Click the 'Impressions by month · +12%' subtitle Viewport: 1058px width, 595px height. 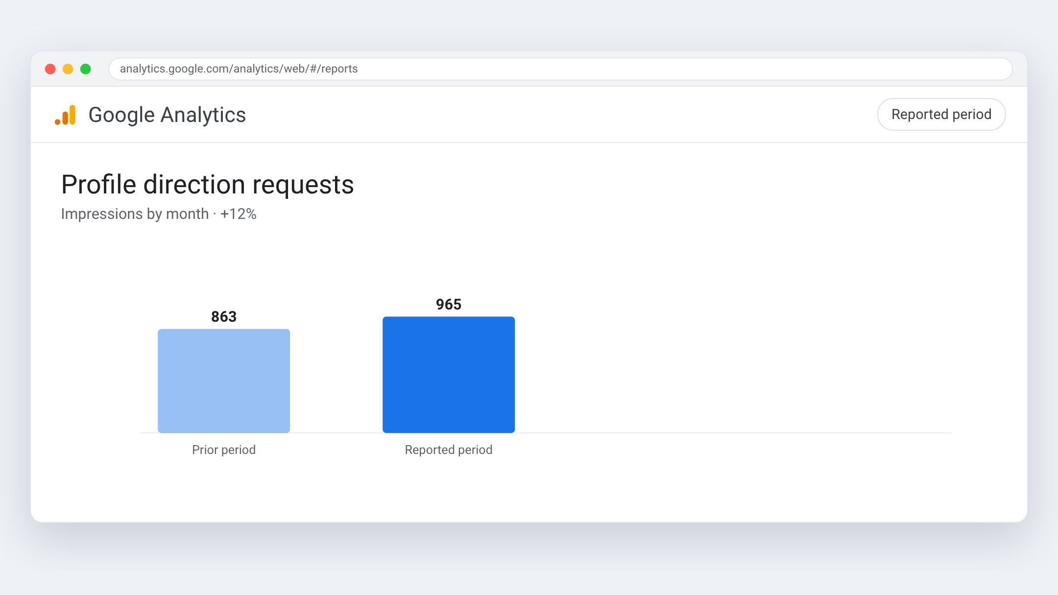159,214
